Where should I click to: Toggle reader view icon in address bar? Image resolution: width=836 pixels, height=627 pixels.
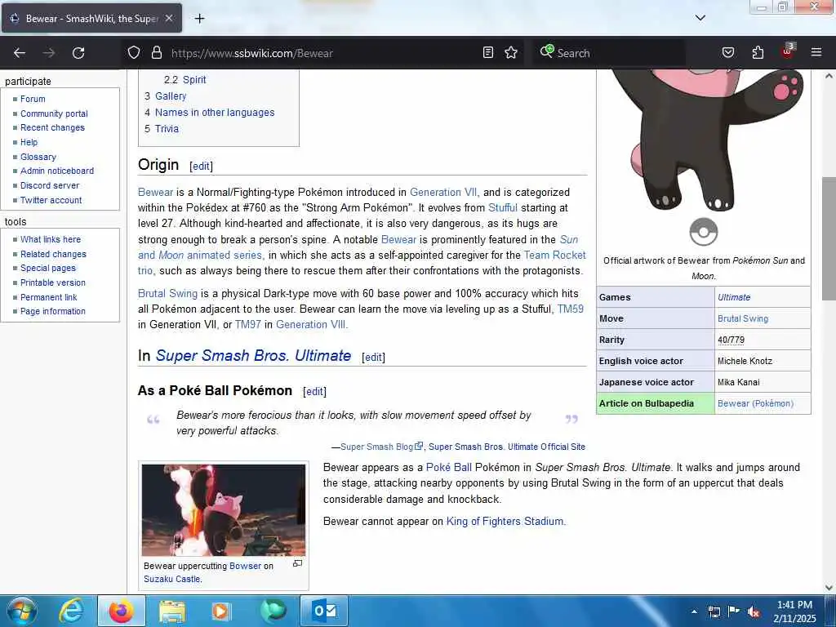(488, 52)
